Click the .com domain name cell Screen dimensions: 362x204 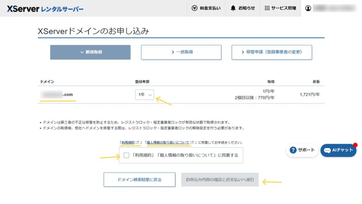57,94
